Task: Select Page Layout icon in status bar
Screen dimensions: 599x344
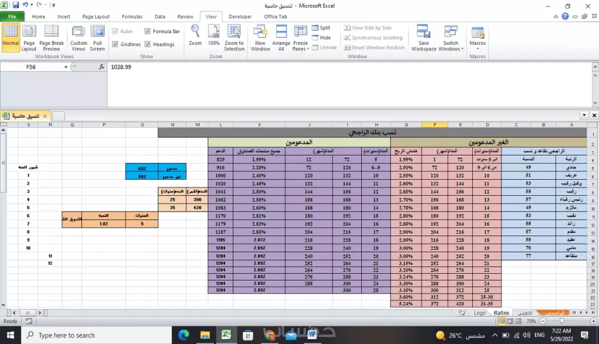Action: (510, 321)
